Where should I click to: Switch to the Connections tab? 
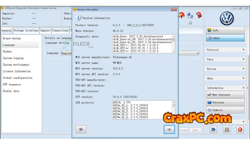[60, 31]
